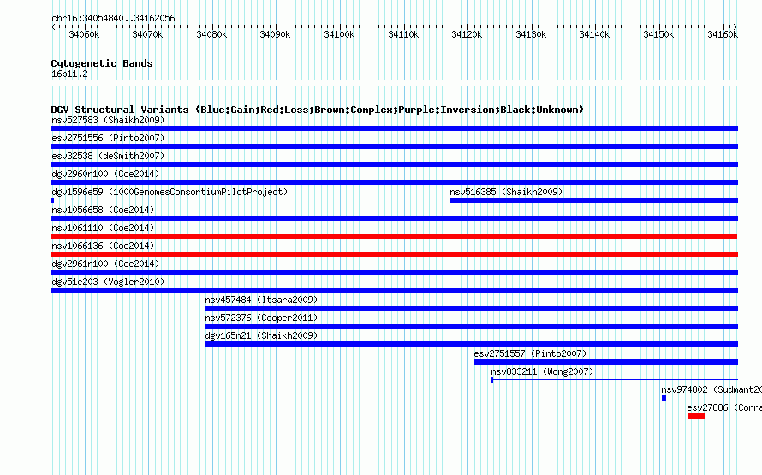Viewport: 762px width, 475px height.
Task: Open nsv974802 (Sudmant) variant label
Action: pyautogui.click(x=711, y=389)
